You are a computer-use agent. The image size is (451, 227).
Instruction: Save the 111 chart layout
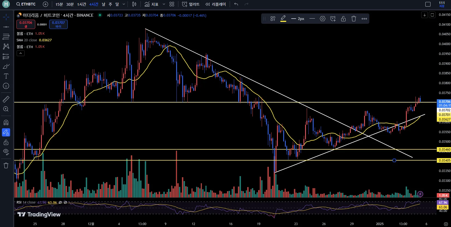pos(442,4)
